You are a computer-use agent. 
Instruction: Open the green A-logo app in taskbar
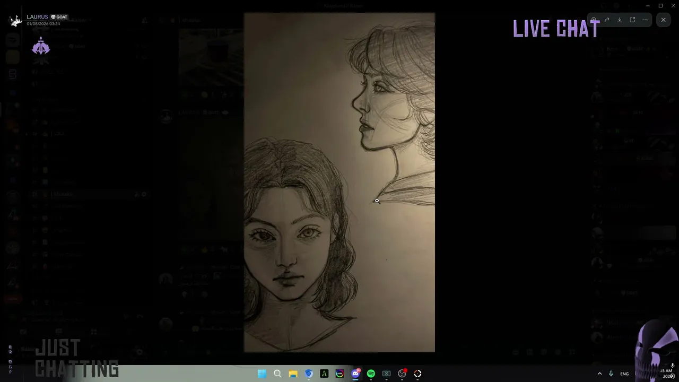[x=324, y=374]
